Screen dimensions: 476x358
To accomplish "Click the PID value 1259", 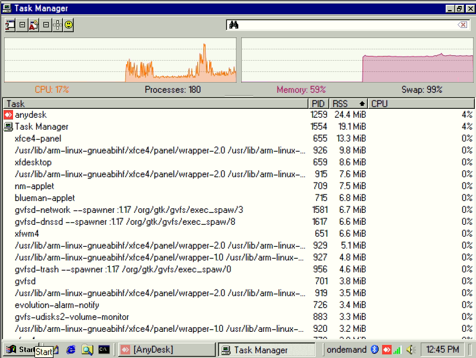I will (319, 115).
